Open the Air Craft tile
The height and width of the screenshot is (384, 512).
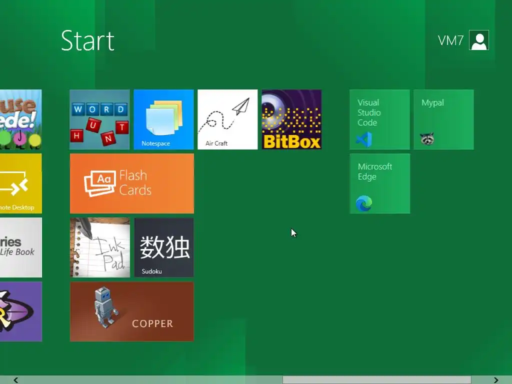227,119
